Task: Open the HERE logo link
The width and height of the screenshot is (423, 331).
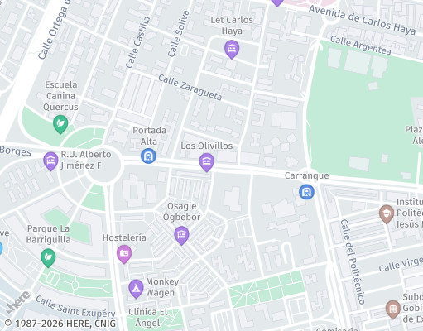Action: click(19, 302)
